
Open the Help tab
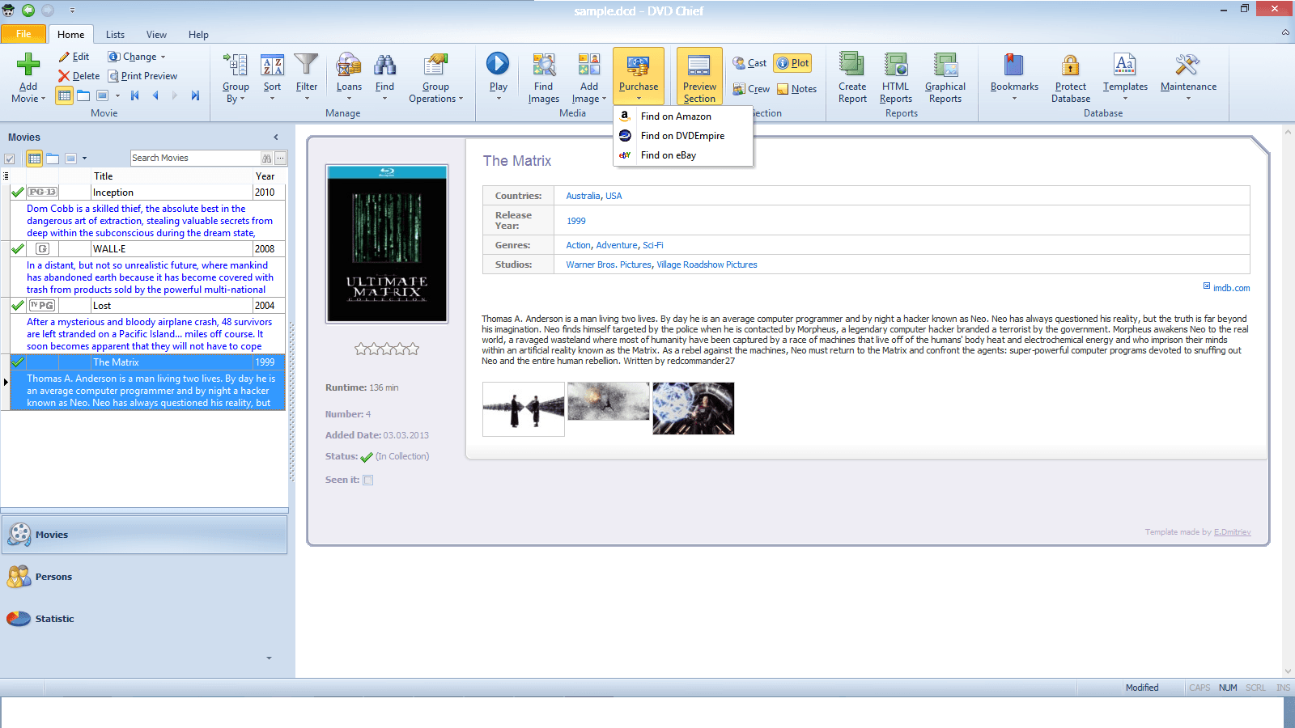[198, 35]
